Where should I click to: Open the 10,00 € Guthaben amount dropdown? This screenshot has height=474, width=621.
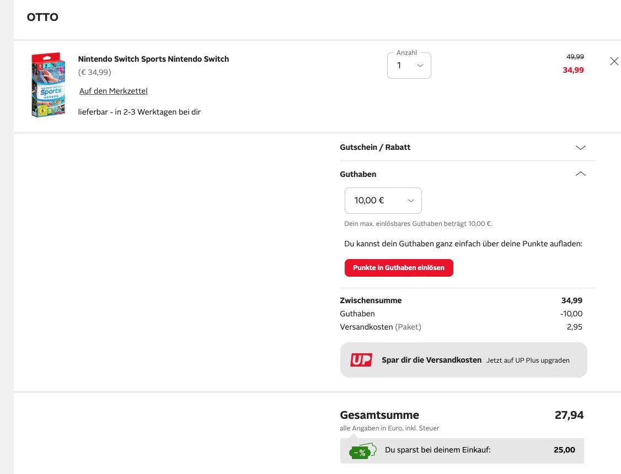[x=383, y=201]
